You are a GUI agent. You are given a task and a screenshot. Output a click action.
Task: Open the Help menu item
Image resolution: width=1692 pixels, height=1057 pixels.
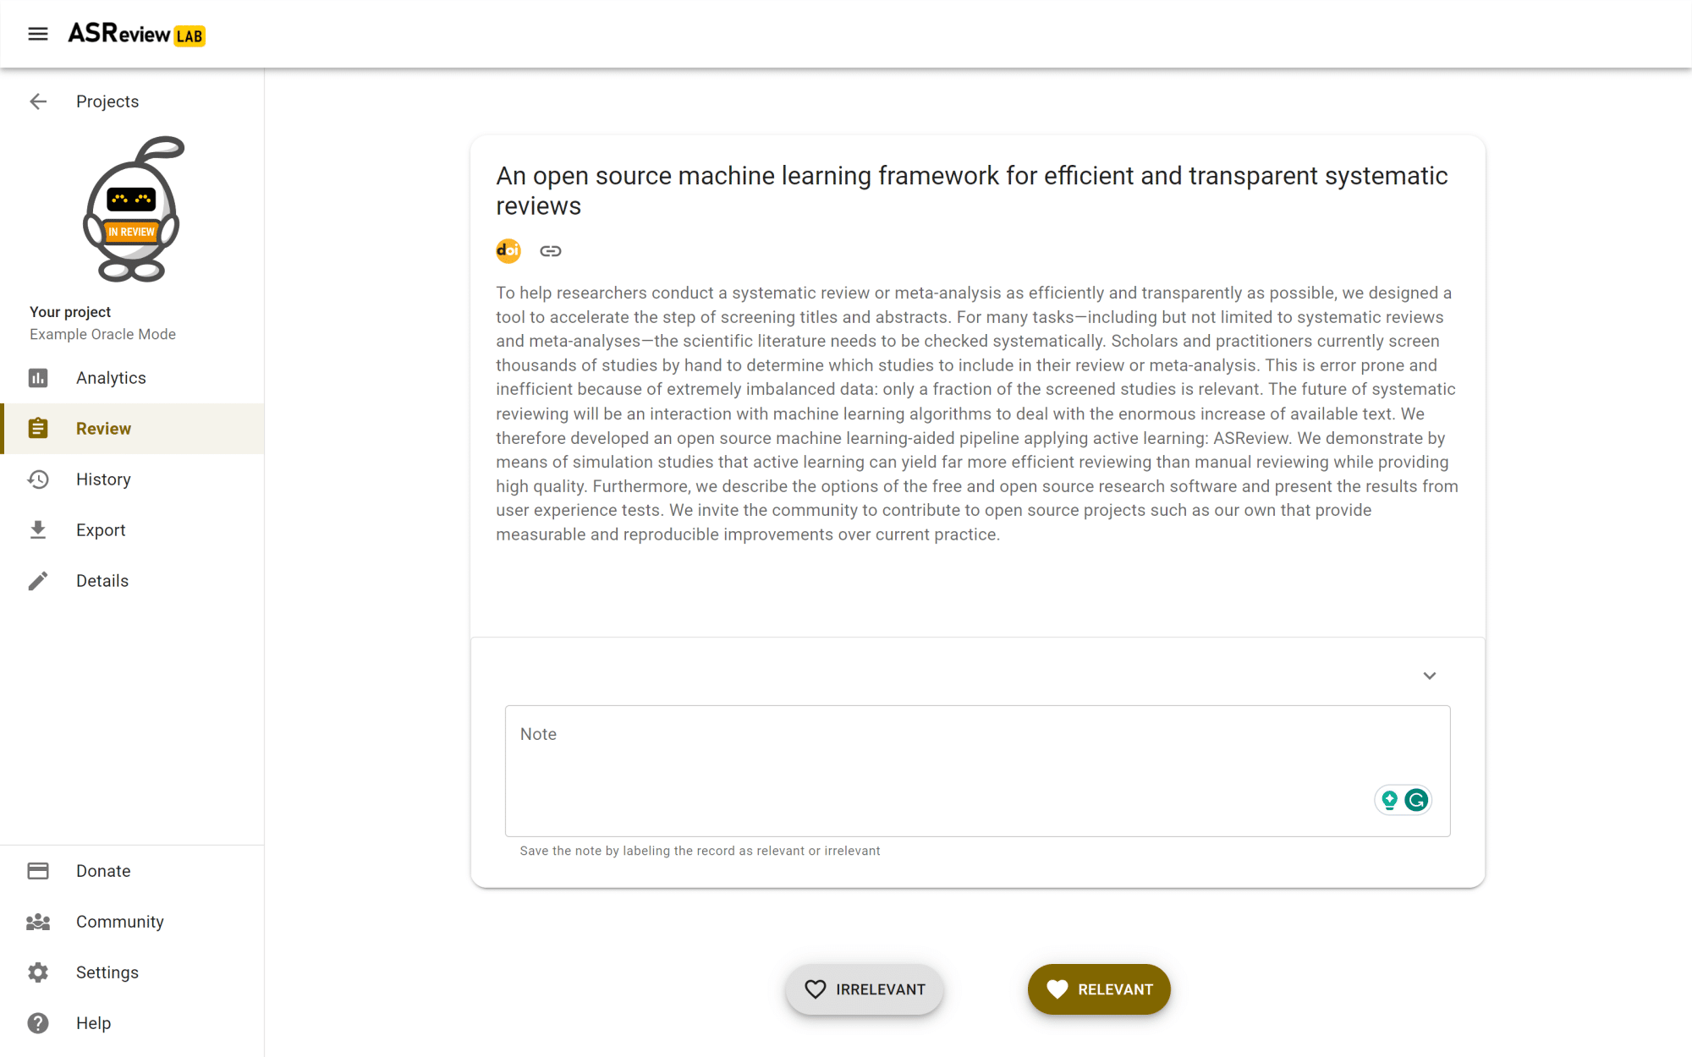click(93, 1023)
